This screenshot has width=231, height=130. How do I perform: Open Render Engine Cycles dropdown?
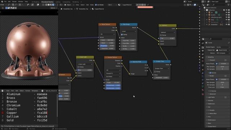tap(223, 47)
